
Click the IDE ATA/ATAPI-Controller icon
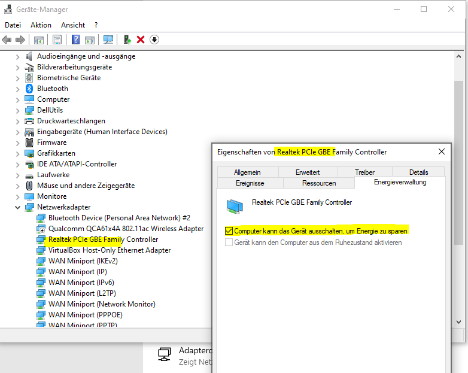[x=29, y=164]
